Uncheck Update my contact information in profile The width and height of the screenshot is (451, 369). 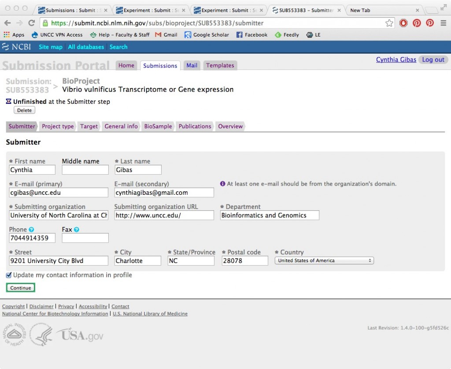click(9, 275)
